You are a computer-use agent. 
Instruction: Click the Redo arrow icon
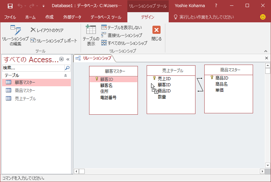pos(32,6)
